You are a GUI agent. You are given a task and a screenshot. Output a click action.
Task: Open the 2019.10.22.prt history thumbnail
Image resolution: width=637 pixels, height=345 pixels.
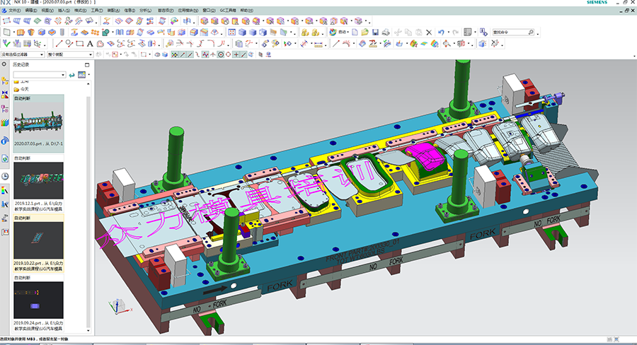pyautogui.click(x=38, y=242)
